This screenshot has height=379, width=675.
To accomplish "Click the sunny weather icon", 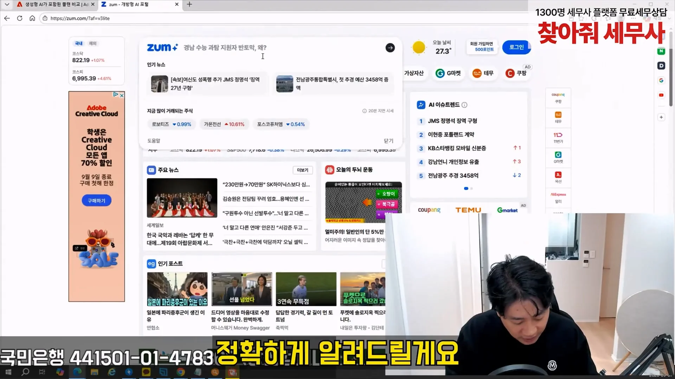I will [x=419, y=47].
